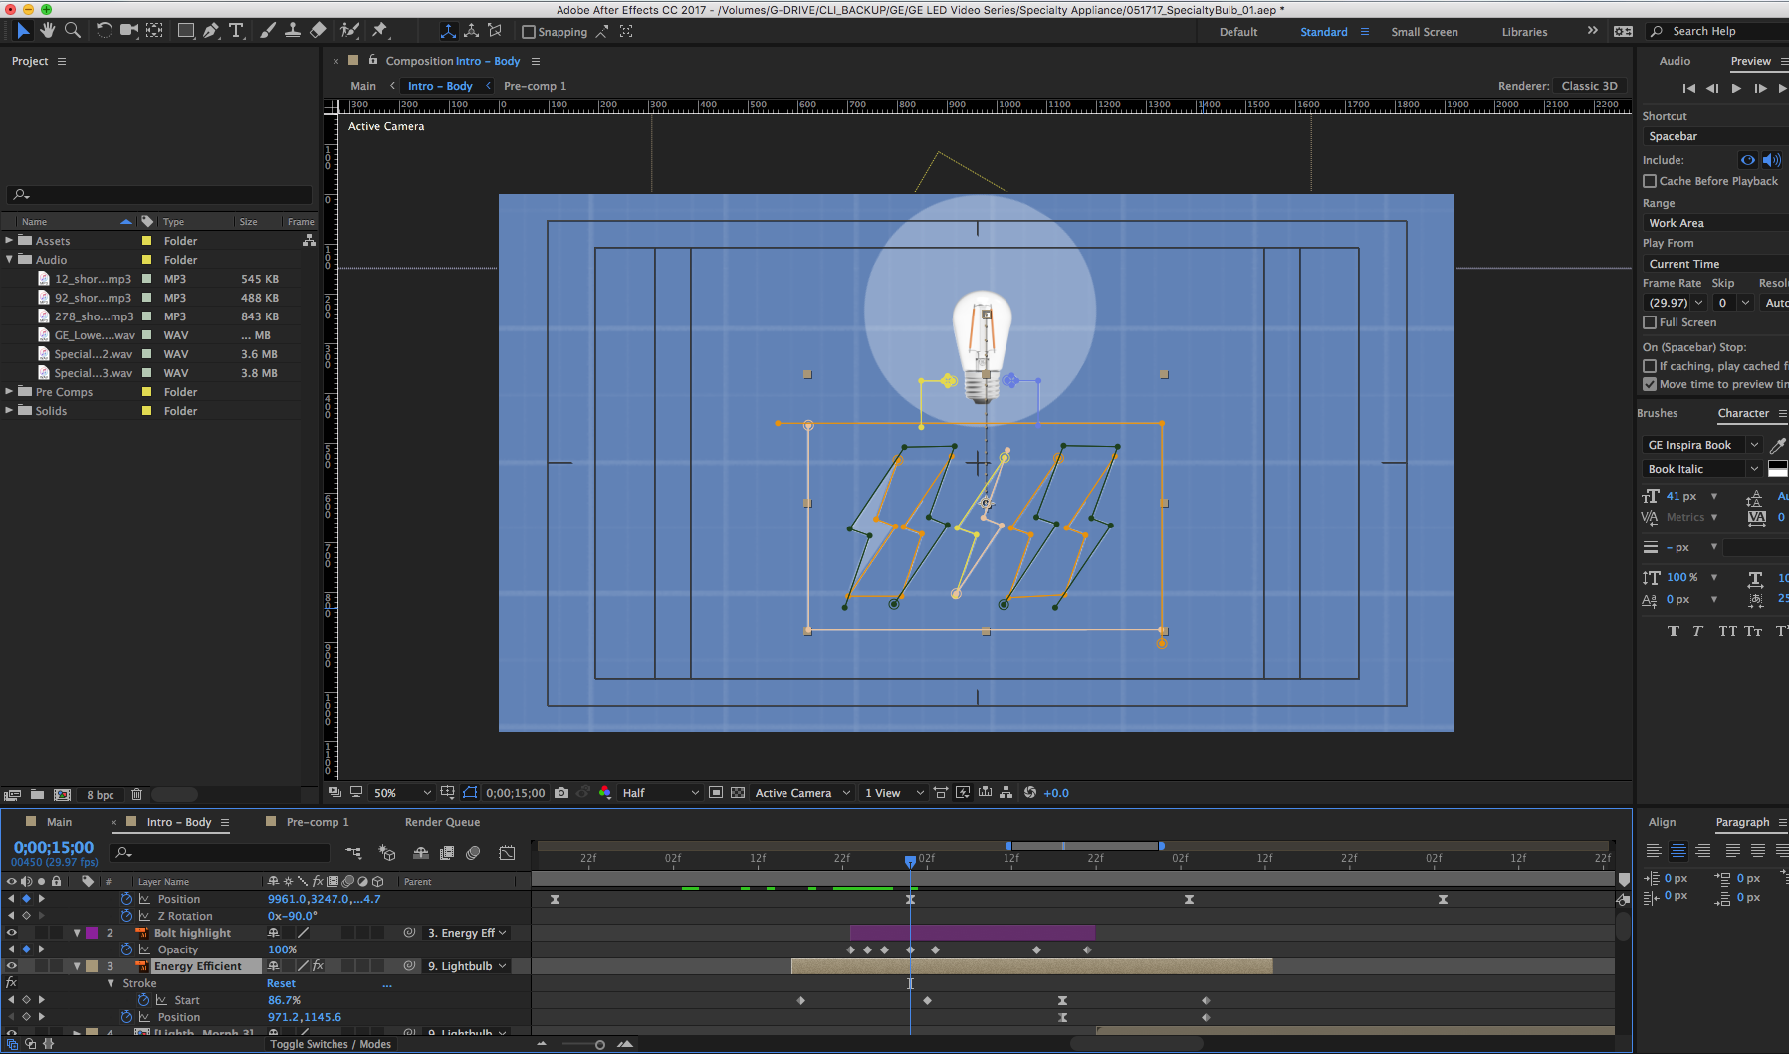Select the Pan Behind anchor point tool
Screen dimensions: 1789x1054
tap(154, 31)
